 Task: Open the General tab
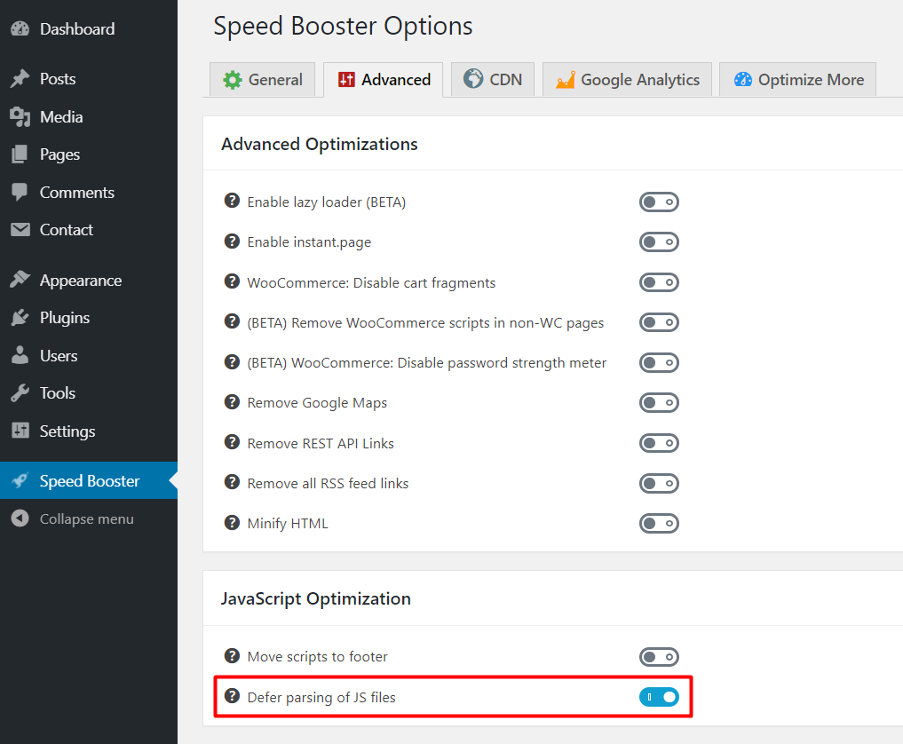tap(263, 80)
